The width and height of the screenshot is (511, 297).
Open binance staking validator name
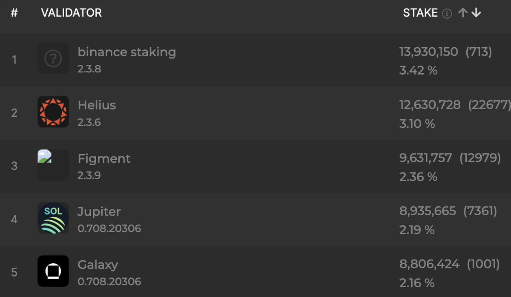126,52
